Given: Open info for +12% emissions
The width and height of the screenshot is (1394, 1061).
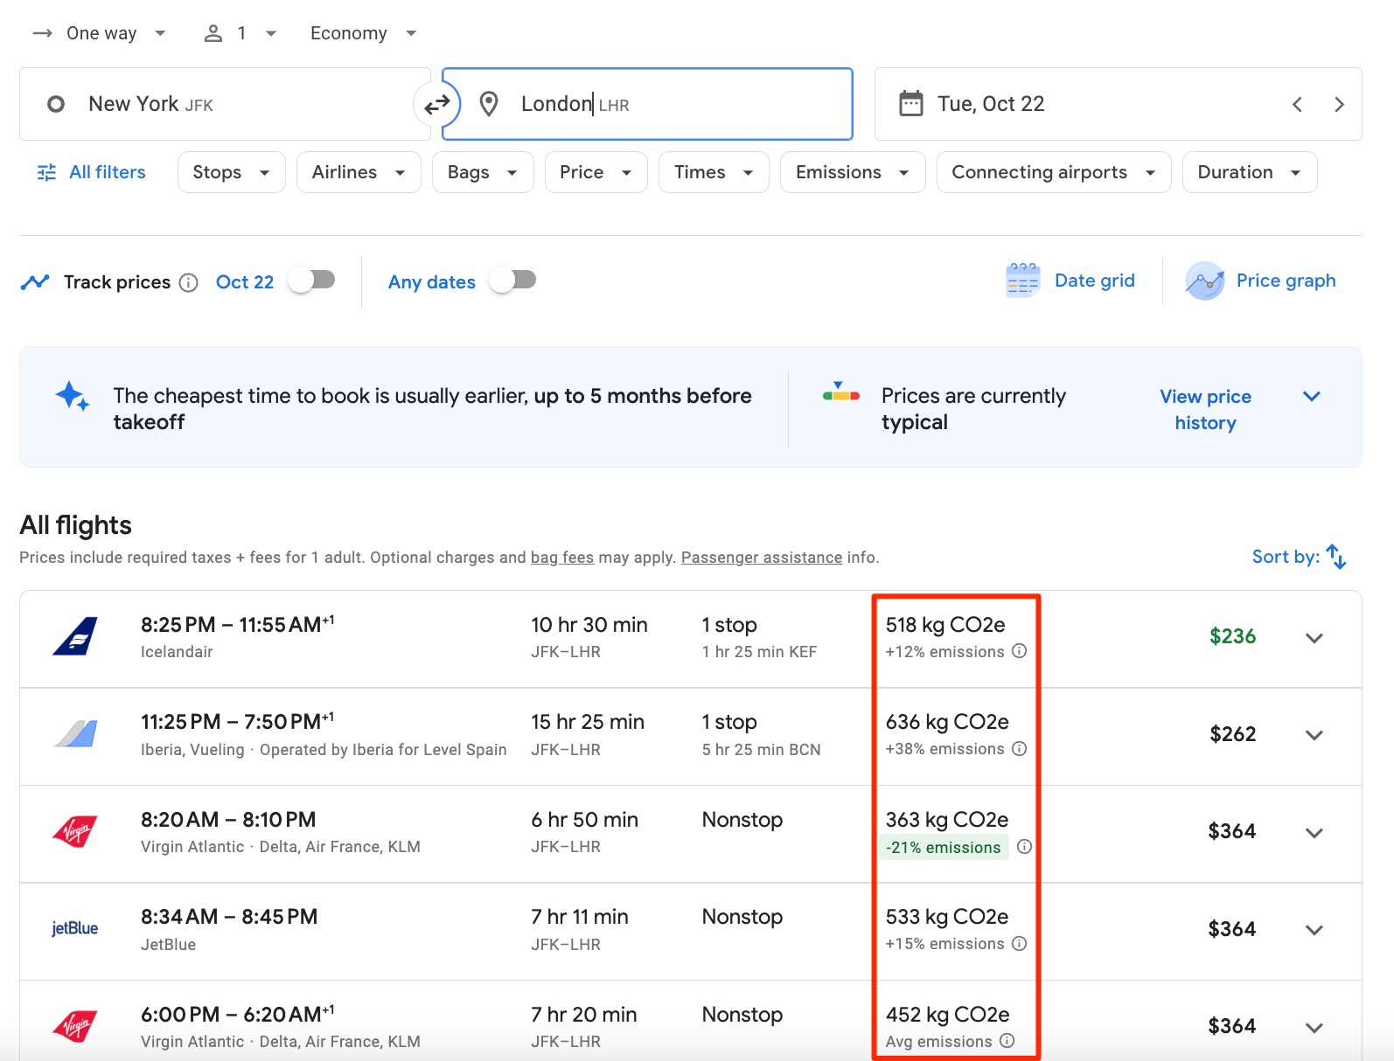Looking at the screenshot, I should (1019, 651).
